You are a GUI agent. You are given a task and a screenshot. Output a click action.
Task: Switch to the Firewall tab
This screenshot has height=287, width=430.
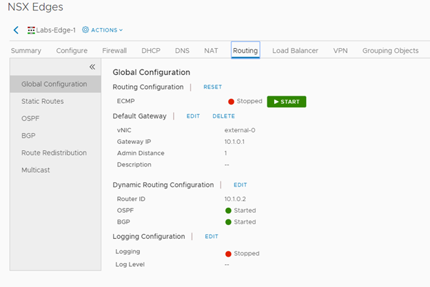[x=114, y=51]
